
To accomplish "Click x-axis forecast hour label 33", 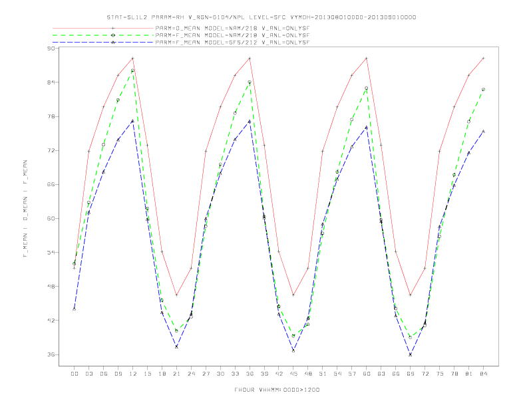I will (x=235, y=374).
